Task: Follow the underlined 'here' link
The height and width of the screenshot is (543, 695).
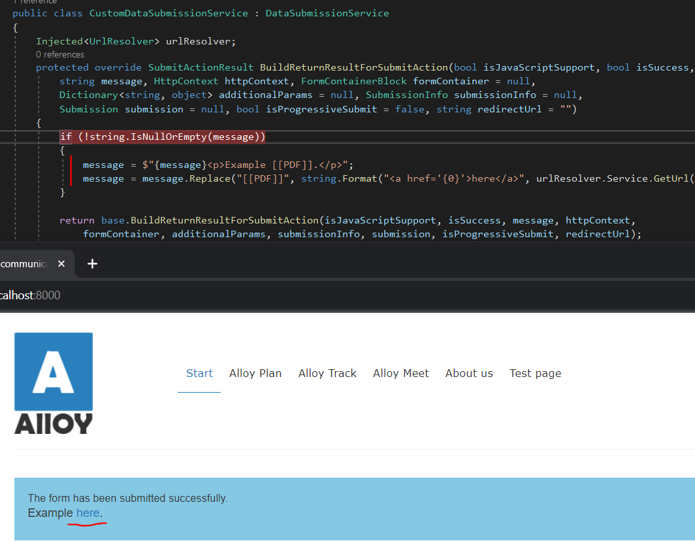Action: pyautogui.click(x=88, y=513)
